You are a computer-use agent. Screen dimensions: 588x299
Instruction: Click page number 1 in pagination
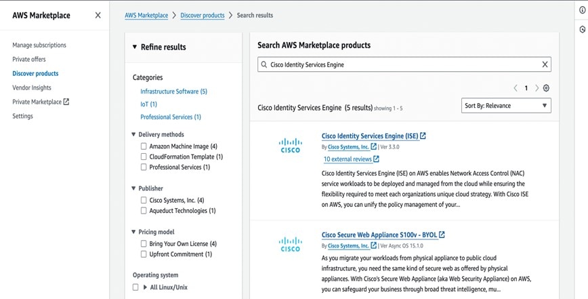pyautogui.click(x=526, y=88)
